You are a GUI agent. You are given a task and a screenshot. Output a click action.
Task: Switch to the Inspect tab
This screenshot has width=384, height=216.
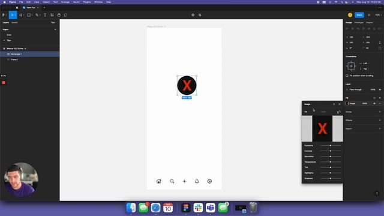point(370,23)
